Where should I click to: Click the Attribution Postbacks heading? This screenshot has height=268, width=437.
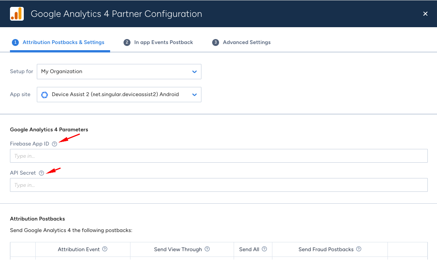coord(37,219)
